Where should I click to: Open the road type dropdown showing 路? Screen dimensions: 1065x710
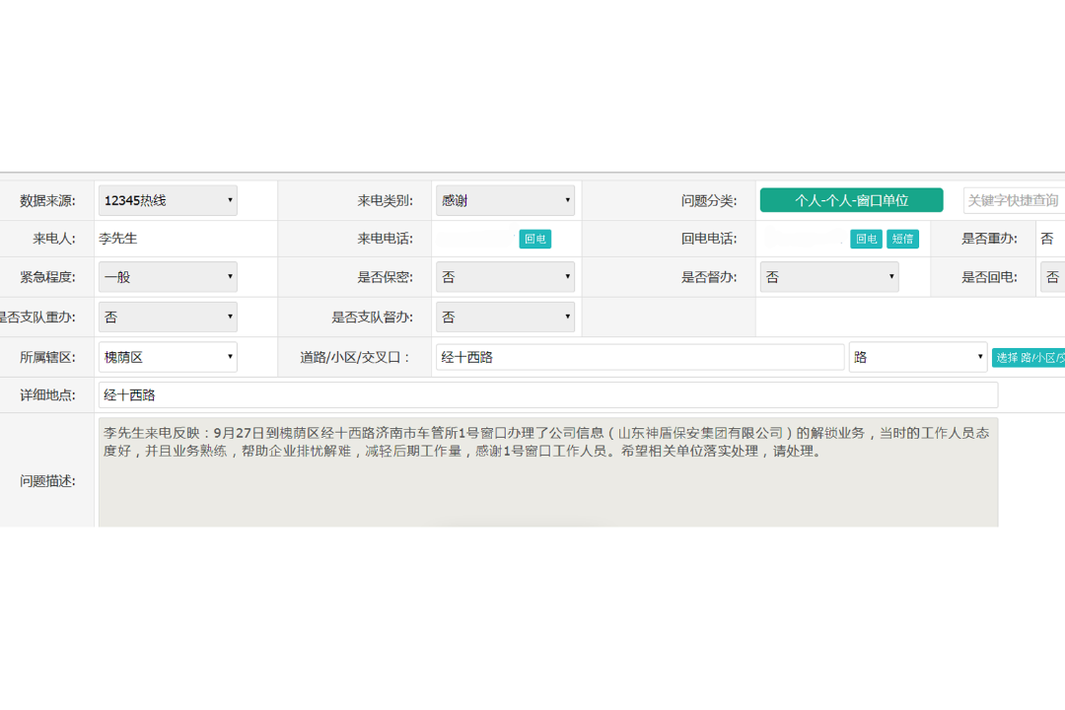[x=917, y=357]
